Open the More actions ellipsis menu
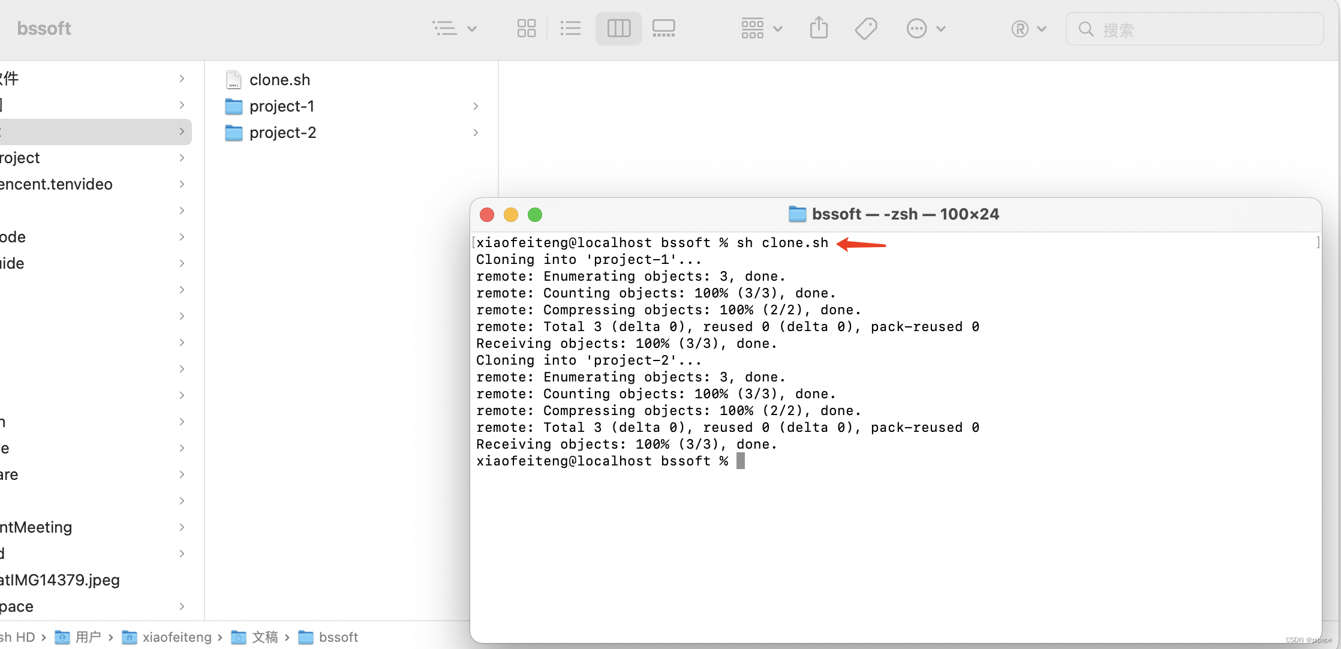 pyautogui.click(x=925, y=28)
